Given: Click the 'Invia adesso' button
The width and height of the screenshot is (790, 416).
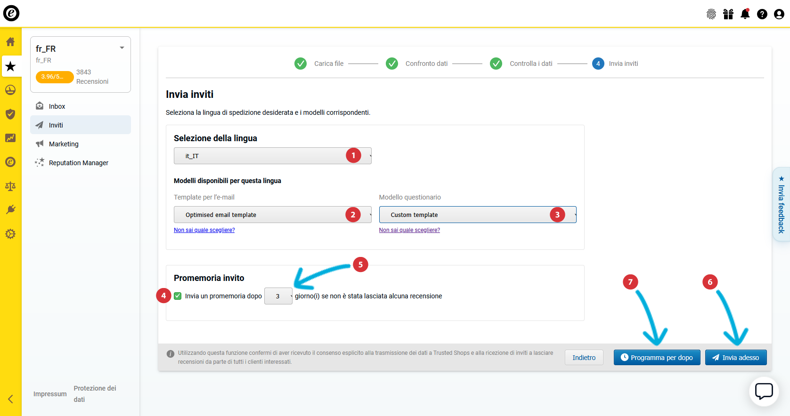Looking at the screenshot, I should point(735,358).
